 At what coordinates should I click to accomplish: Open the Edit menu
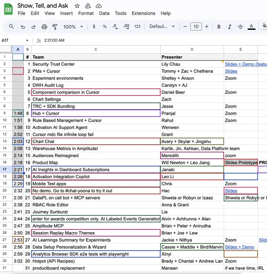click(x=35, y=13)
